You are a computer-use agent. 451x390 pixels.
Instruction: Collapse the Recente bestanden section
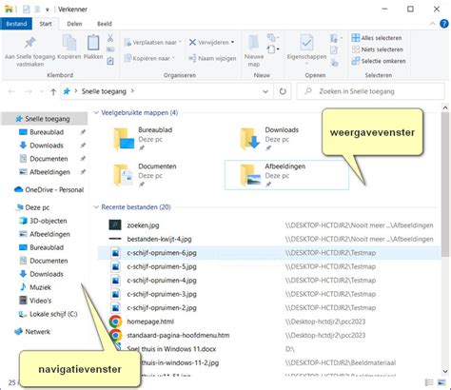pos(96,207)
